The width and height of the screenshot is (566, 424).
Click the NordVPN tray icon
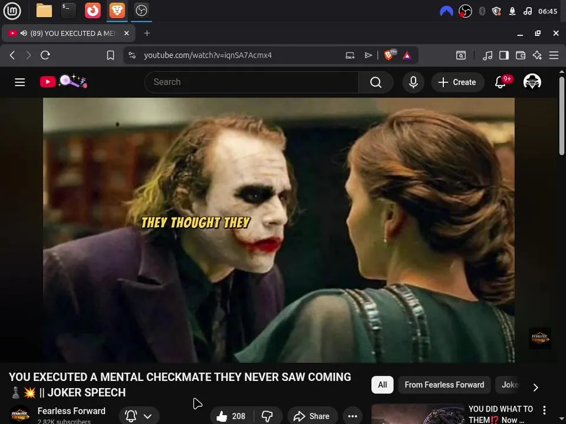[446, 11]
